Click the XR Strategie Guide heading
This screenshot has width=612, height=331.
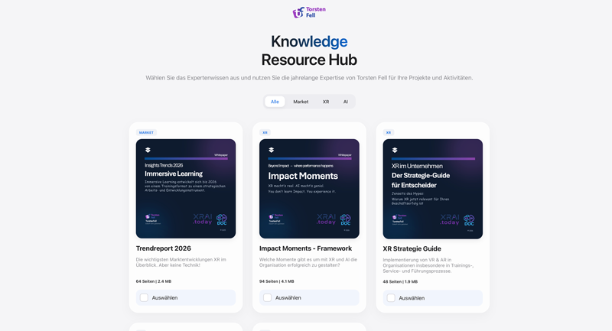coord(412,248)
